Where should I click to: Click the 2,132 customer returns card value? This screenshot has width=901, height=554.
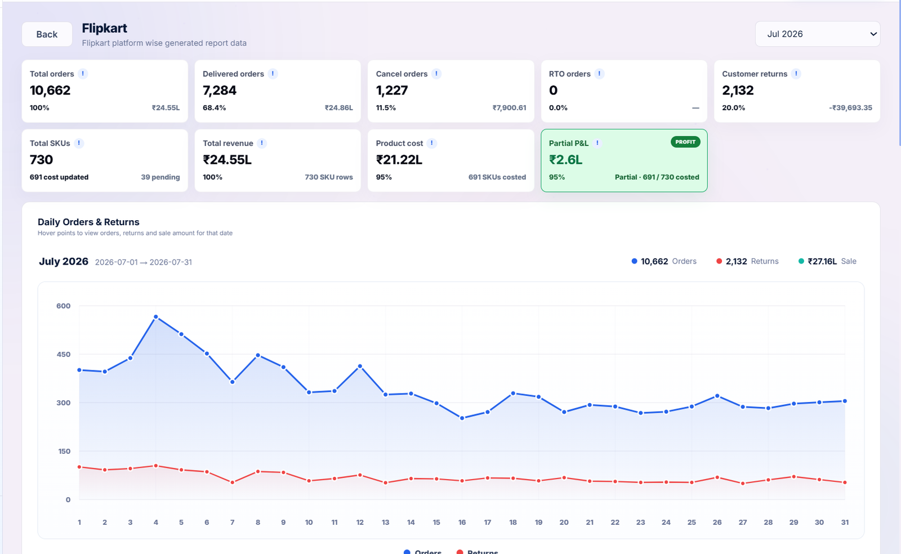(738, 91)
